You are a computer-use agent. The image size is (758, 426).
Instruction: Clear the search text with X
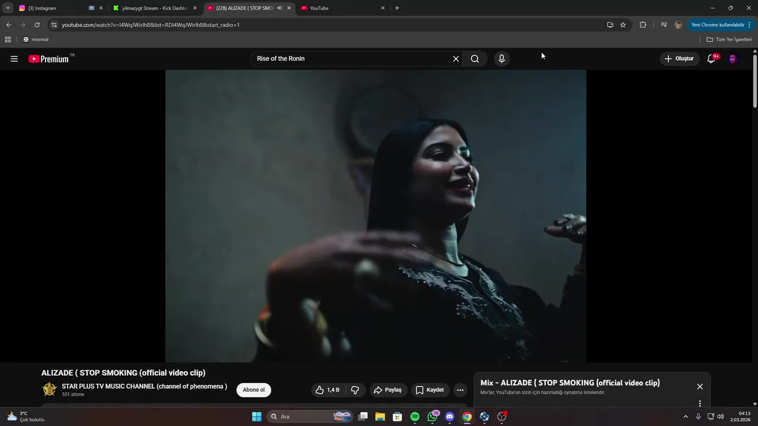click(456, 59)
